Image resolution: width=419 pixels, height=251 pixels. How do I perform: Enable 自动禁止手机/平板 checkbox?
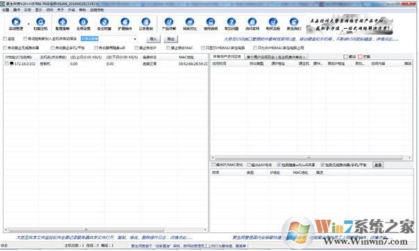pos(53,48)
